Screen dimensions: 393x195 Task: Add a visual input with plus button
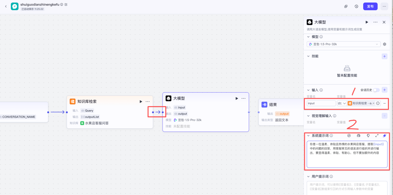385,116
